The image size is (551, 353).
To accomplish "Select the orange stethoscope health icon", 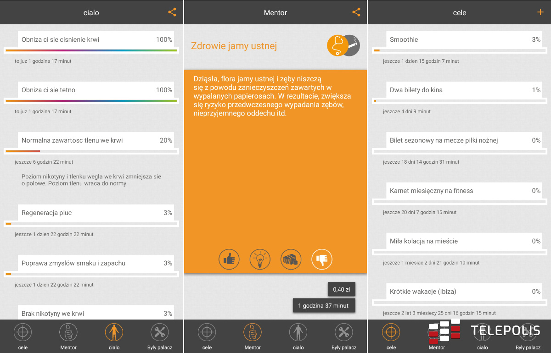I will coord(337,46).
